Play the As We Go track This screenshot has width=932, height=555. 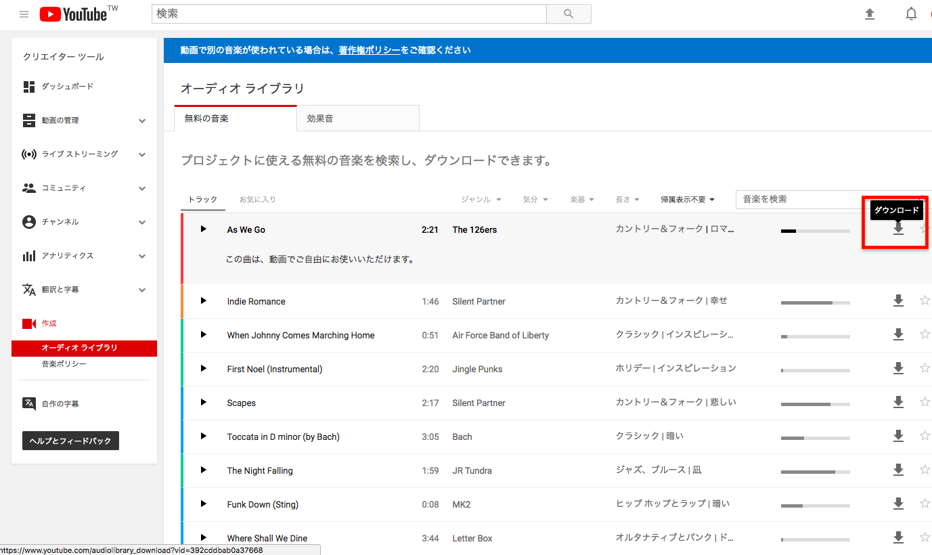203,229
